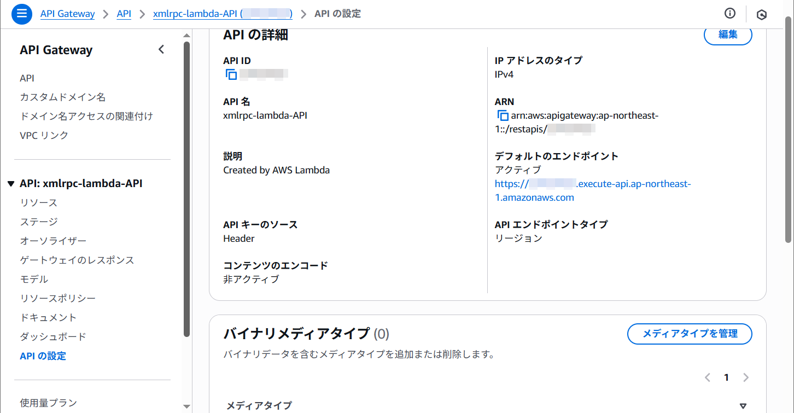This screenshot has width=794, height=413.
Task: Open ステージ in the sidebar
Action: point(39,222)
